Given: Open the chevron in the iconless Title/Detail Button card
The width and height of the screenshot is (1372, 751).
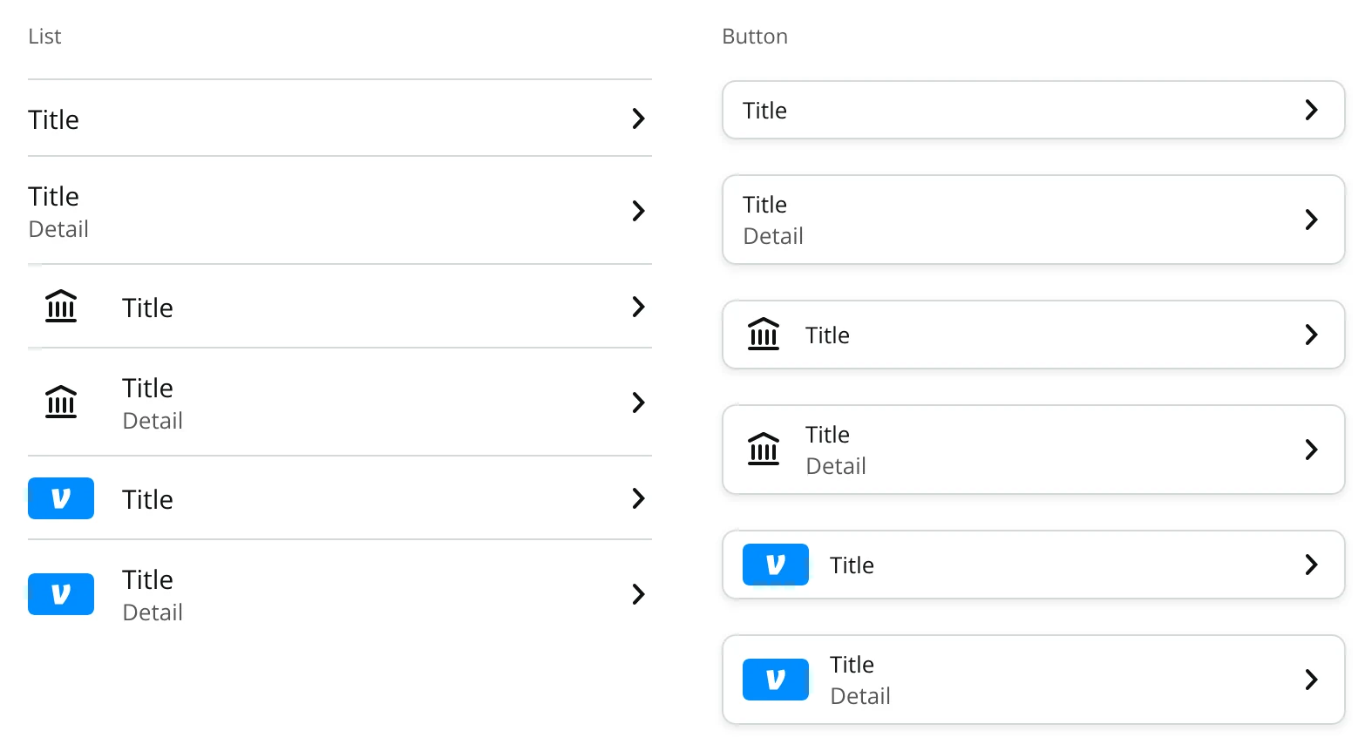Looking at the screenshot, I should pyautogui.click(x=1312, y=220).
